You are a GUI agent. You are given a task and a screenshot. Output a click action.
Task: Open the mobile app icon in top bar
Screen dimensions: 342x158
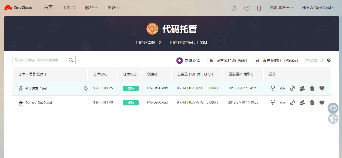tap(259, 8)
